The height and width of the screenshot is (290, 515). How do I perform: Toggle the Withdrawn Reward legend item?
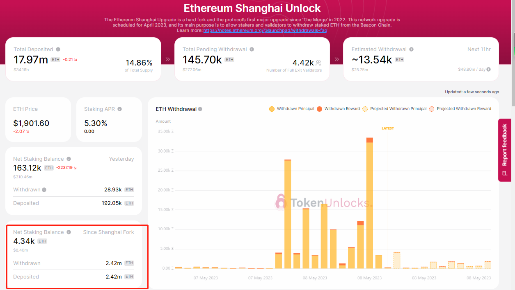[x=338, y=109]
